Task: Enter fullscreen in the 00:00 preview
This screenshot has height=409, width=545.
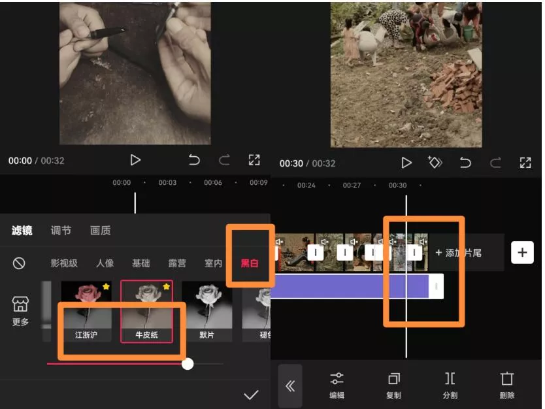Action: pyautogui.click(x=254, y=160)
